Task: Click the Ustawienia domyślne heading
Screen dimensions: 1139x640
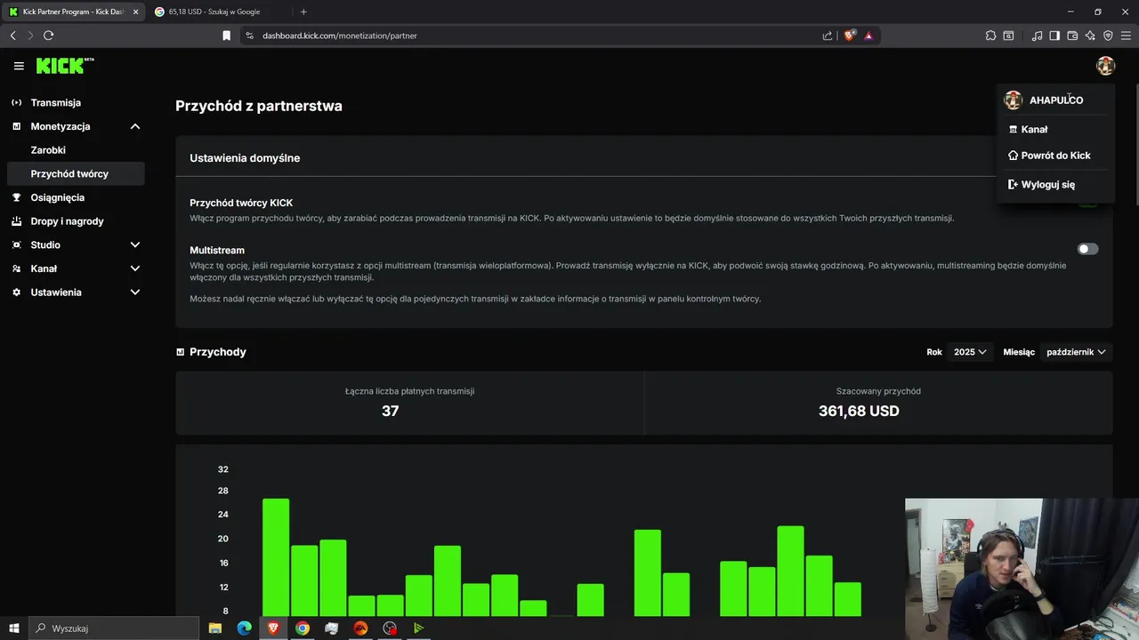Action: (245, 158)
